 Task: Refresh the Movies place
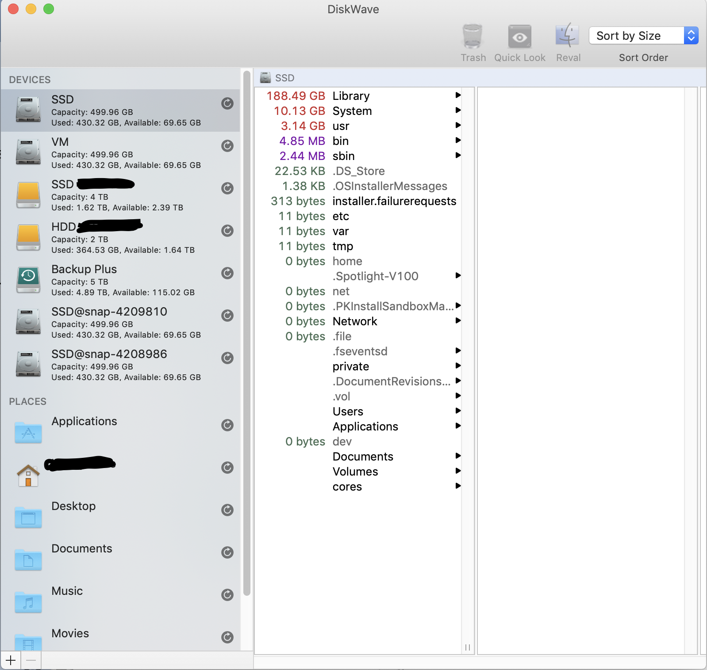[227, 637]
